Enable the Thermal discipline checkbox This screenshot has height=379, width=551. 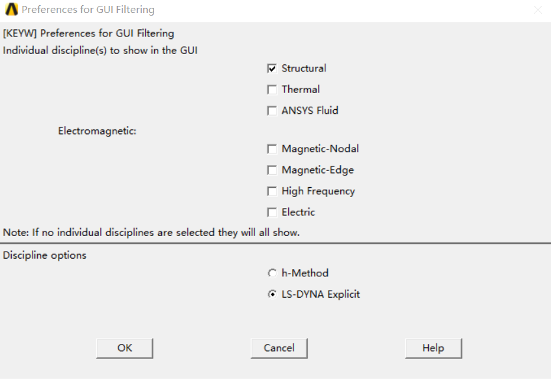click(272, 90)
